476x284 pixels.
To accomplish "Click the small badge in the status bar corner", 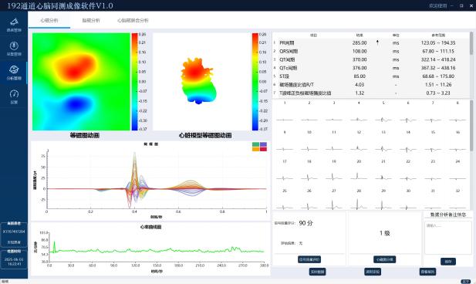I will (466, 282).
